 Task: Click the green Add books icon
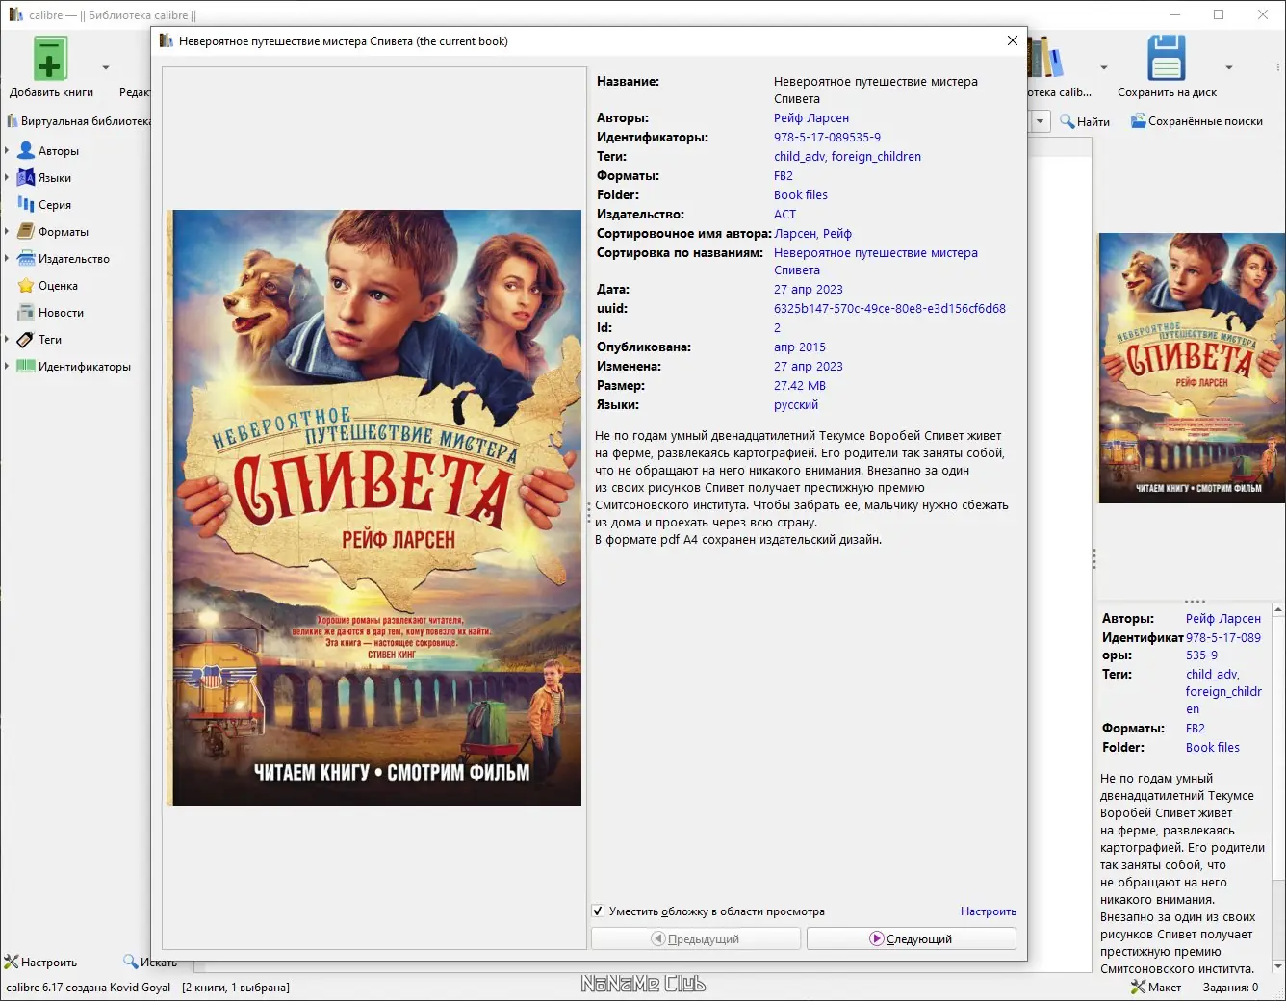click(x=50, y=59)
